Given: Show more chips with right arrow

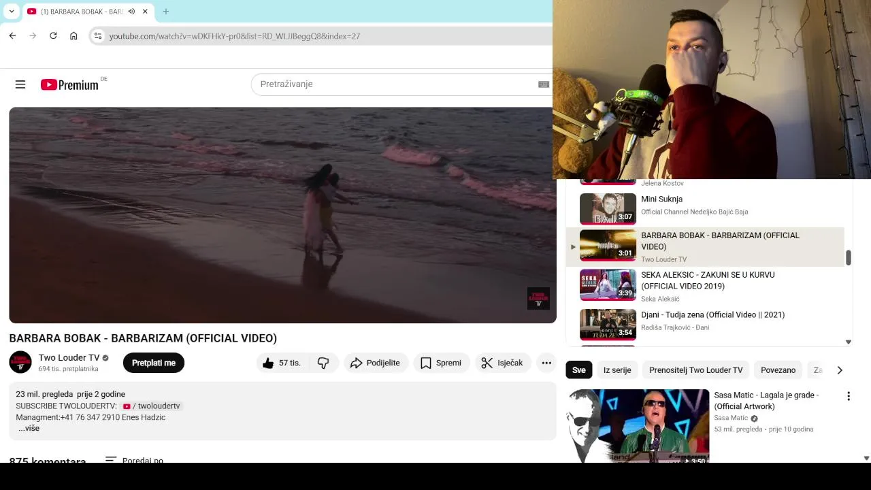Looking at the screenshot, I should [840, 370].
